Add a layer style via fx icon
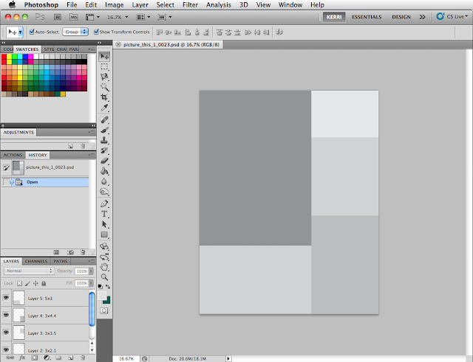This screenshot has width=473, height=362. [21, 358]
